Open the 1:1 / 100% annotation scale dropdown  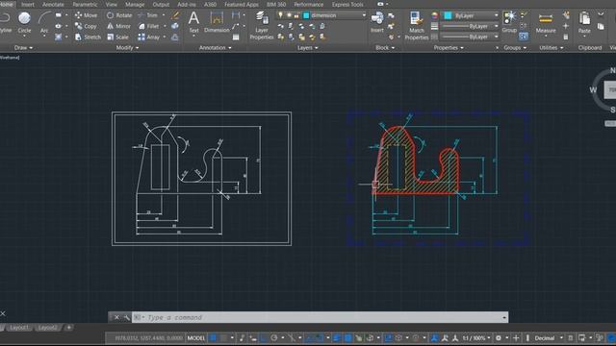point(476,337)
